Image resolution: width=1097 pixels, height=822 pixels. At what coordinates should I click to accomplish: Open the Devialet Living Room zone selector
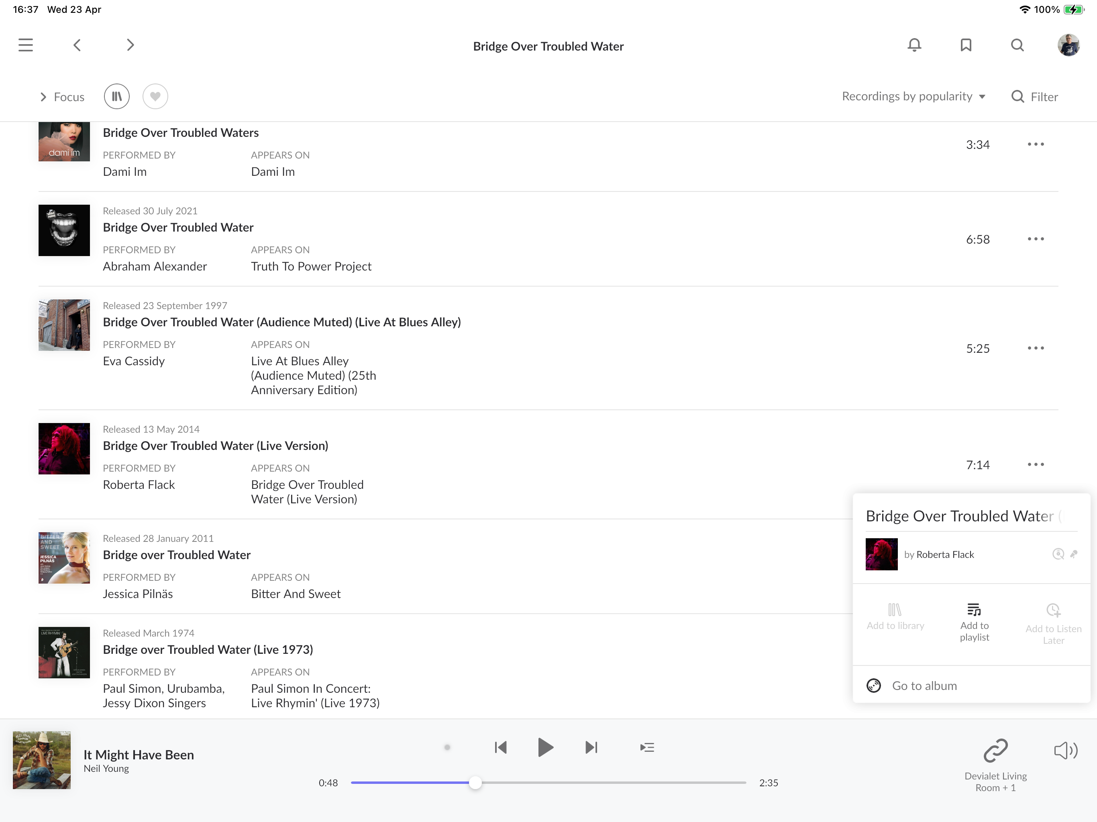point(995,765)
